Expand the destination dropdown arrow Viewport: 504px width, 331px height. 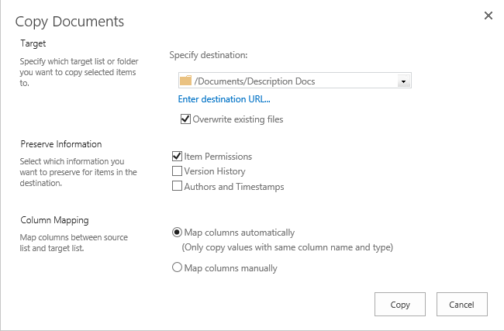click(x=402, y=81)
